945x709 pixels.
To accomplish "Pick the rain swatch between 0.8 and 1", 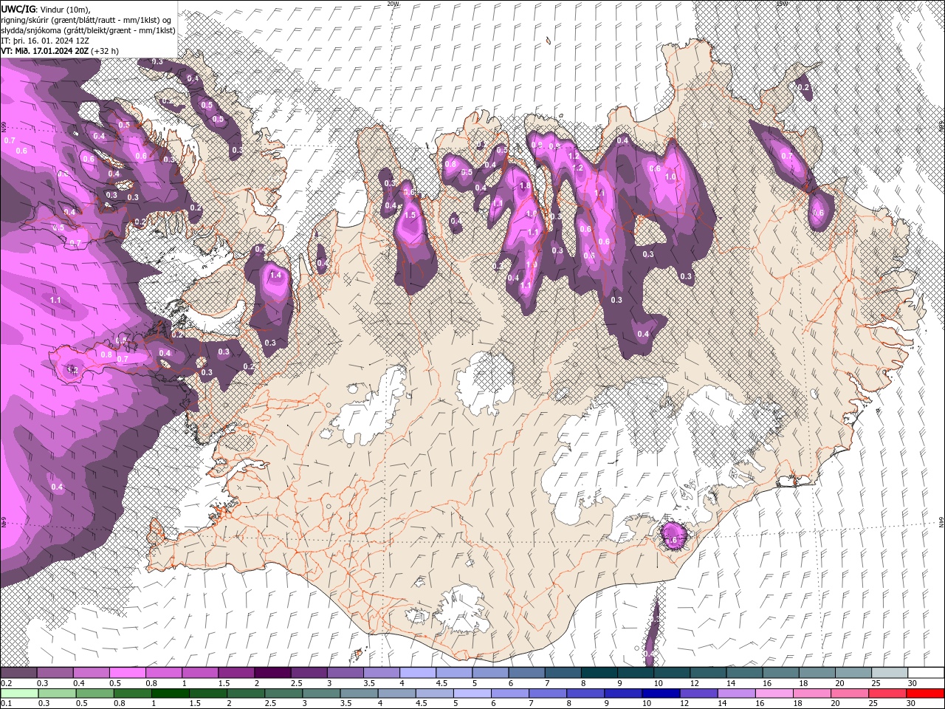I will coord(131,693).
